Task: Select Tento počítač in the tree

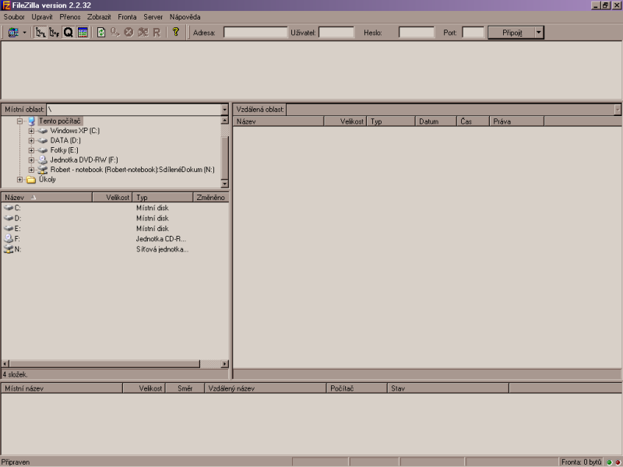Action: [60, 121]
